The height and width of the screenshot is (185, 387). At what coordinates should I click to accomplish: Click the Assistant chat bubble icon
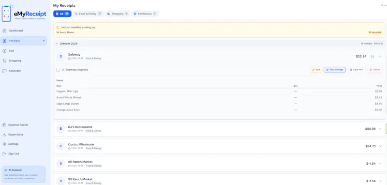(x=4, y=71)
